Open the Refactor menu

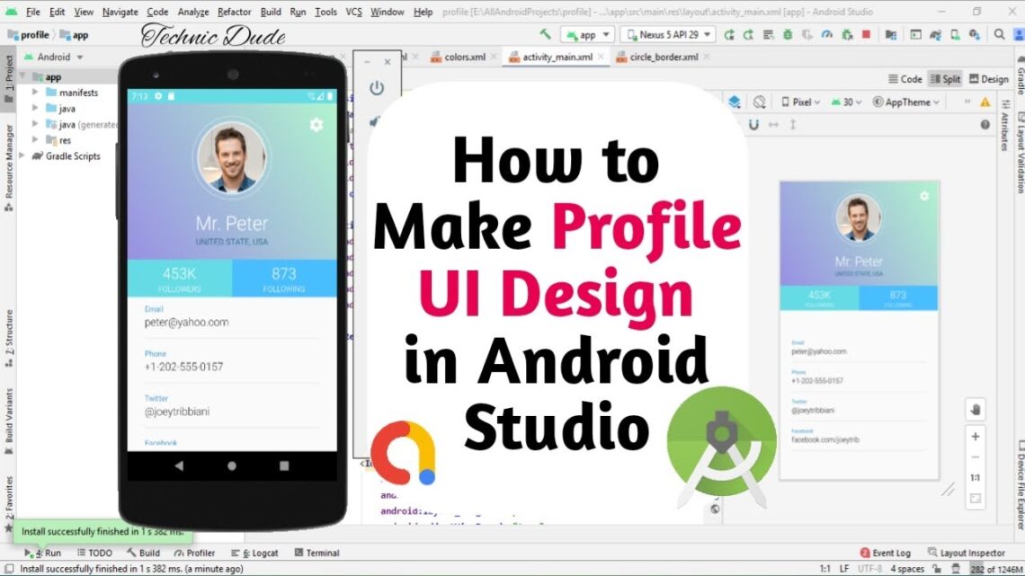tap(234, 12)
